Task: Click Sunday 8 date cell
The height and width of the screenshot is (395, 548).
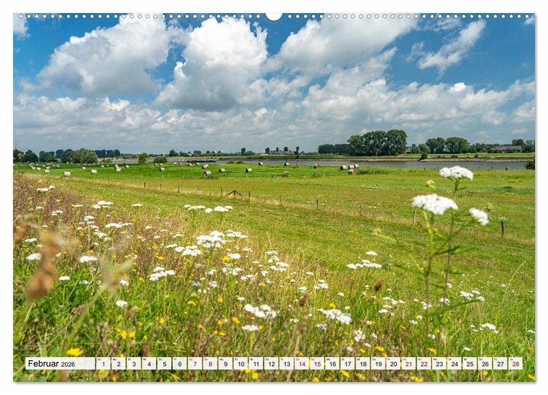Action: click(x=210, y=364)
